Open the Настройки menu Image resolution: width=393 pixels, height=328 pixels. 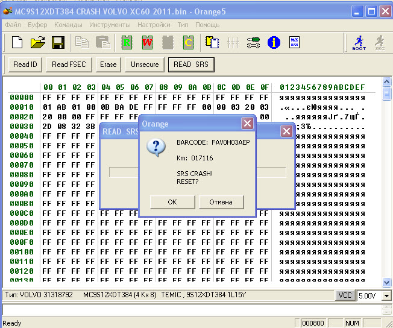154,25
